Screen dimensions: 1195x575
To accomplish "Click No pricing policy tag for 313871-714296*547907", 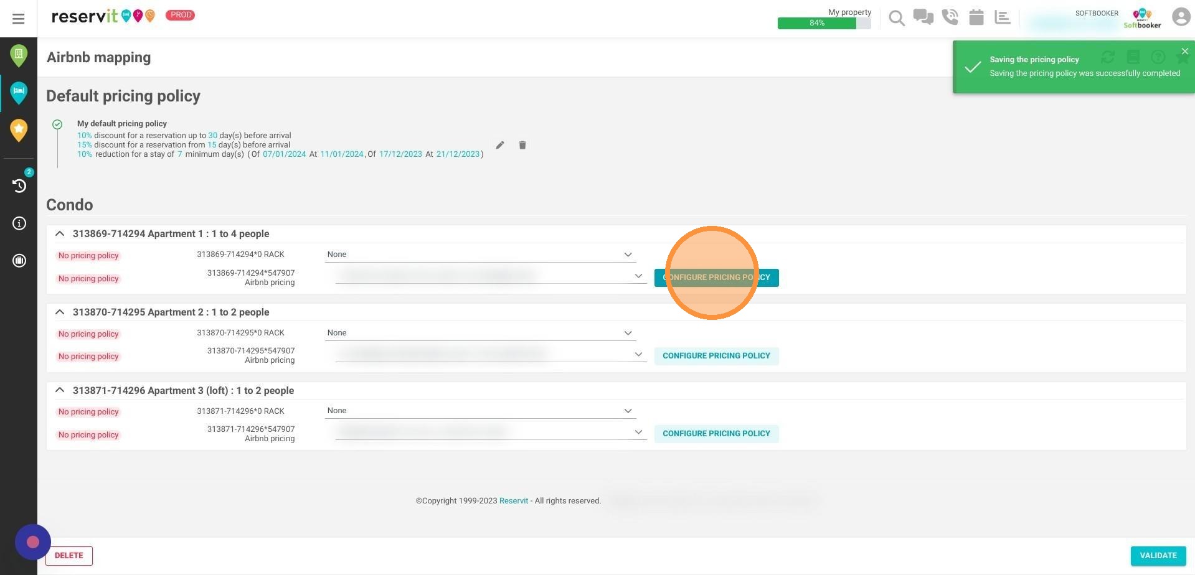I will [88, 435].
